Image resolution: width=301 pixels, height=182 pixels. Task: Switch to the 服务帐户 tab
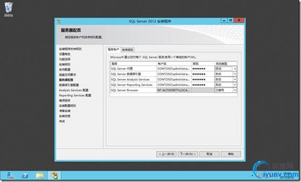113,50
